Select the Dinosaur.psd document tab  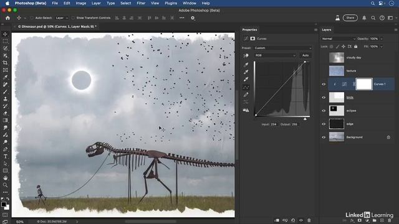click(x=57, y=26)
